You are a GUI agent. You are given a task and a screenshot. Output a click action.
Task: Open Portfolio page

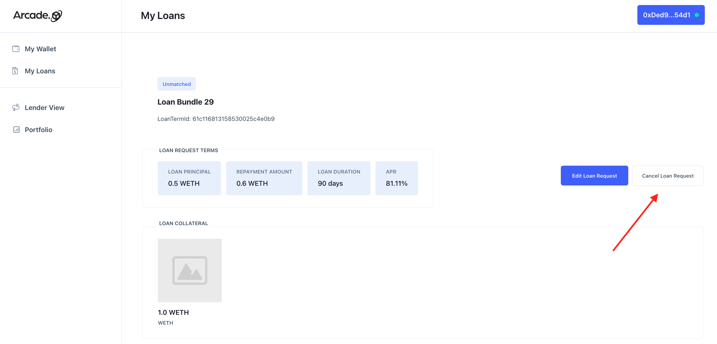tap(38, 130)
